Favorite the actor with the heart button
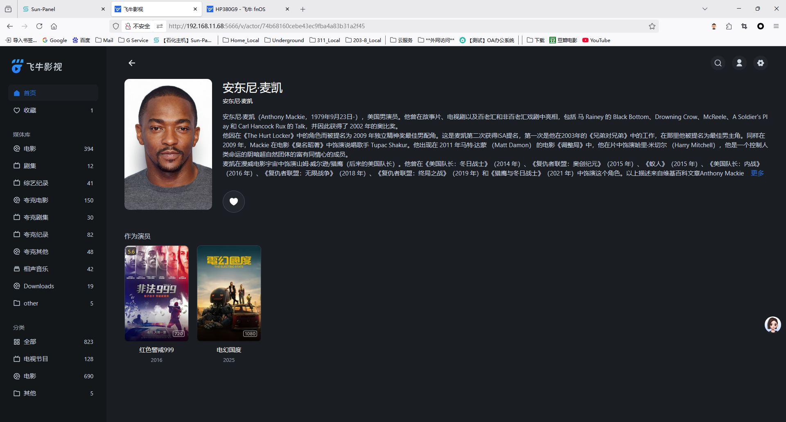The width and height of the screenshot is (786, 422). coord(234,202)
